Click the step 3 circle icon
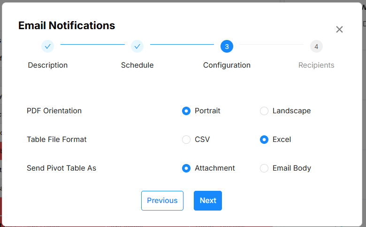366x227 pixels. tap(227, 46)
